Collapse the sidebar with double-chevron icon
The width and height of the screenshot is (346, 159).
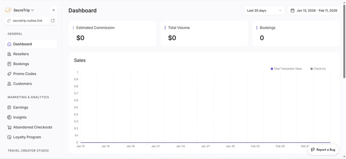[x=54, y=10]
